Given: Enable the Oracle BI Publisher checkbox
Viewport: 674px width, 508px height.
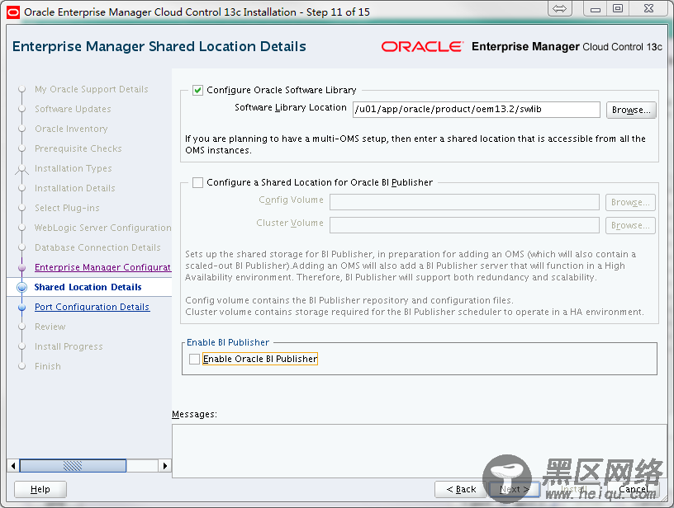Looking at the screenshot, I should tap(195, 359).
